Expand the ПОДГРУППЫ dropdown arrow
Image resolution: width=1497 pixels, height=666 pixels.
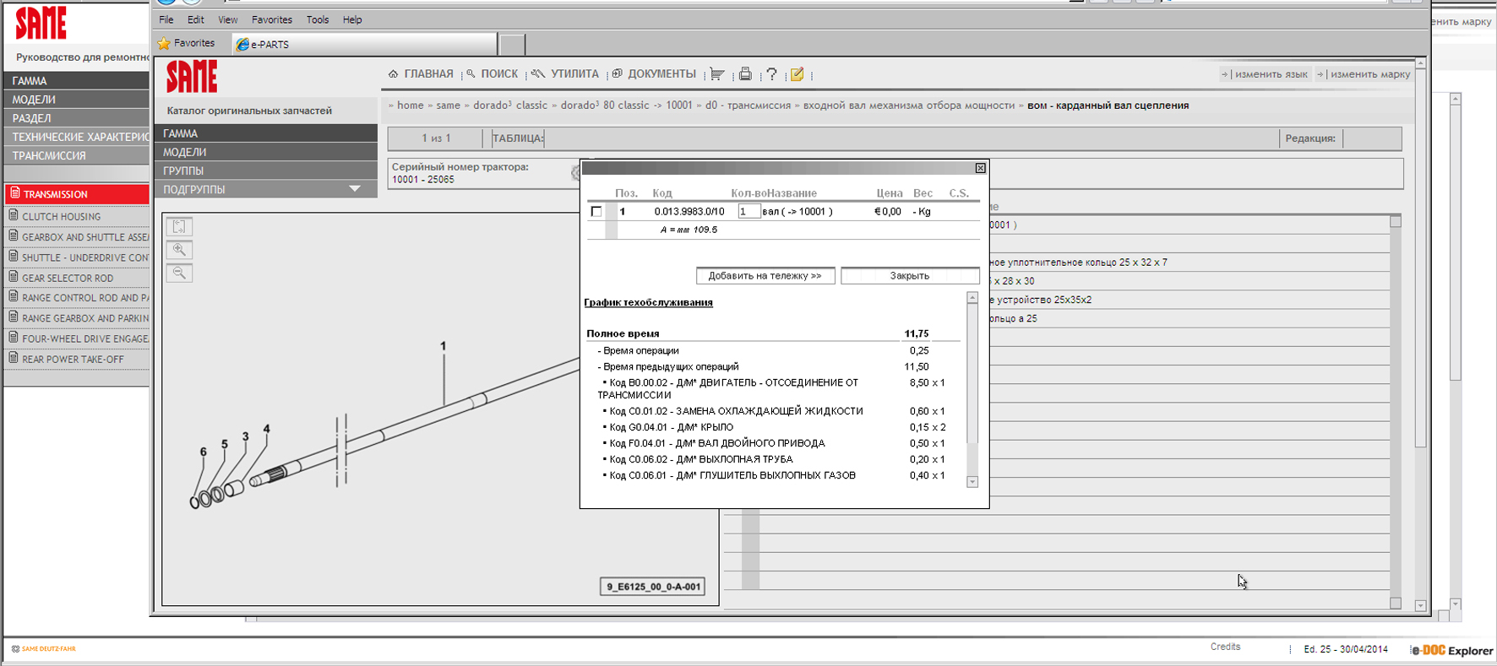click(355, 189)
